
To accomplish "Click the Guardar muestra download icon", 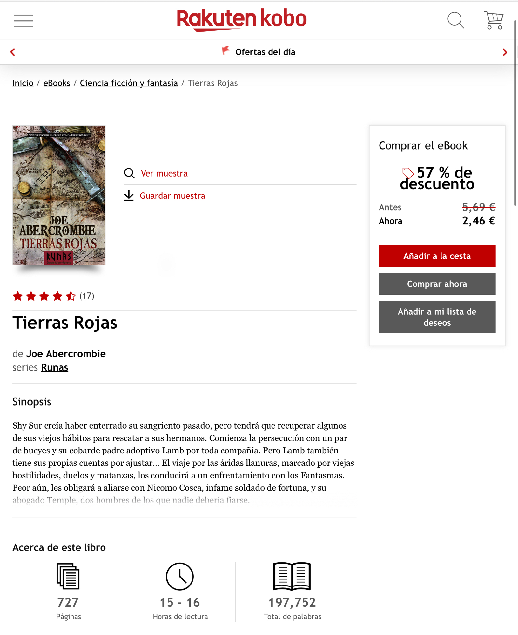I will click(129, 196).
